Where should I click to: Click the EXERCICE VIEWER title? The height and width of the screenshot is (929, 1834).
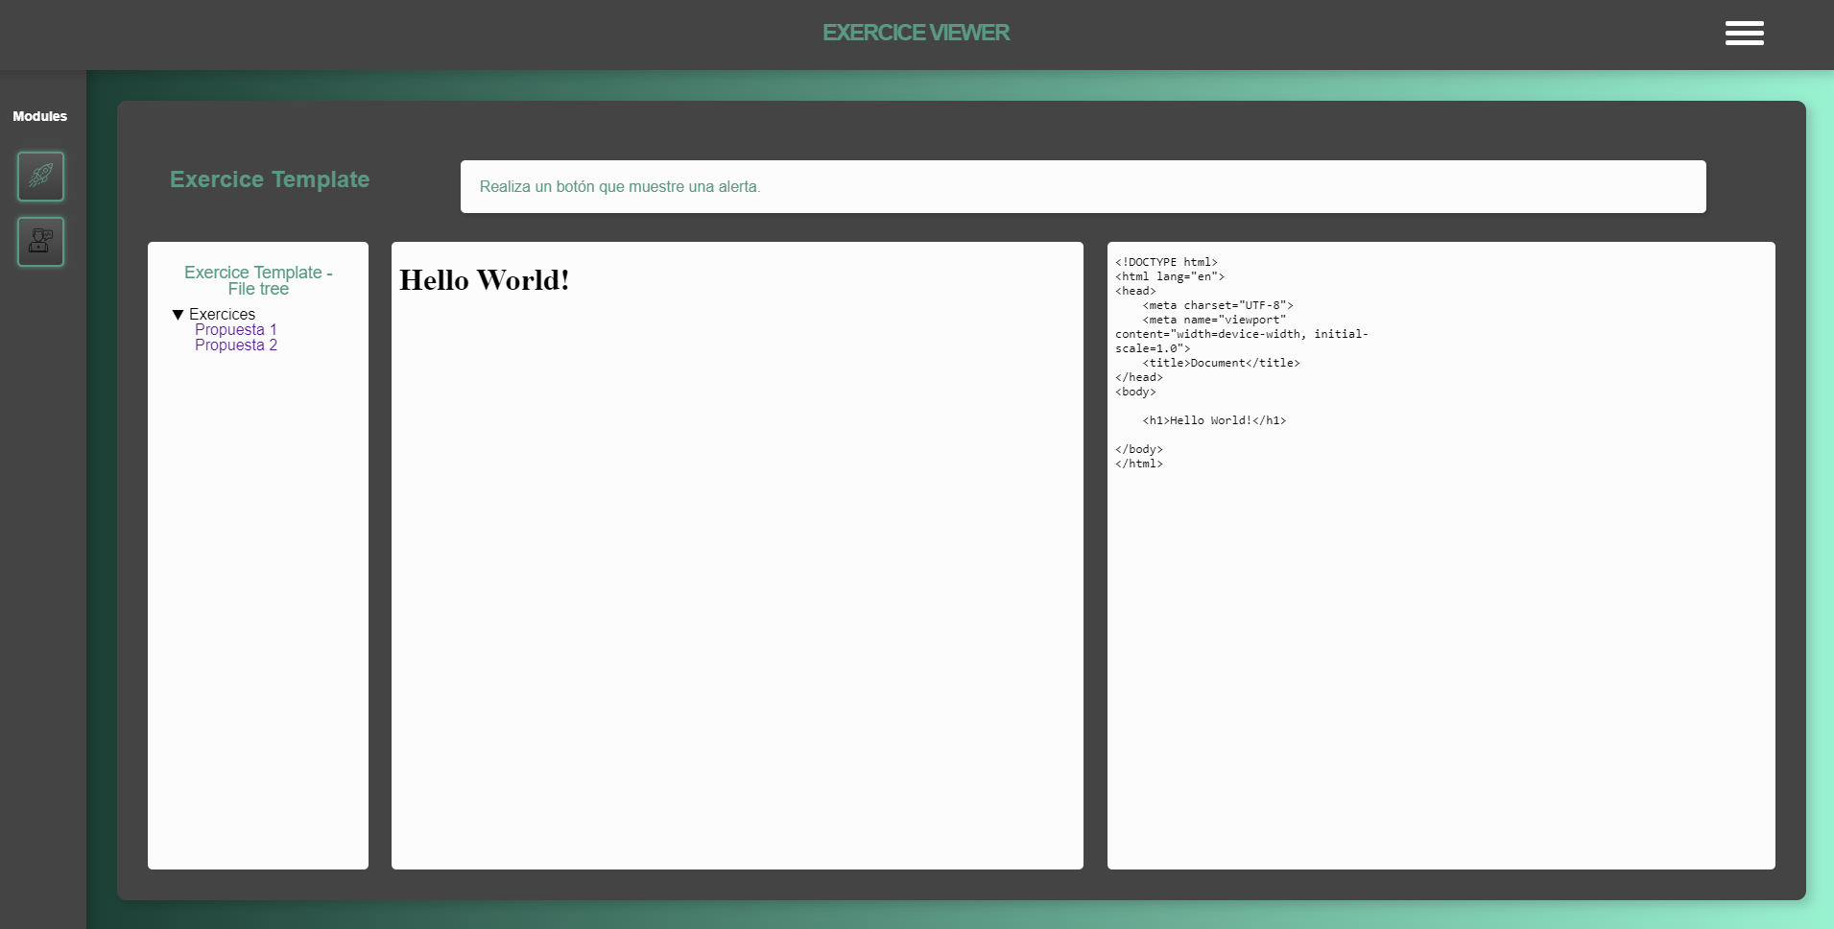(916, 33)
